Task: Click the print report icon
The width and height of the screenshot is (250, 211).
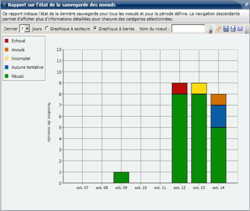Action: (233, 29)
